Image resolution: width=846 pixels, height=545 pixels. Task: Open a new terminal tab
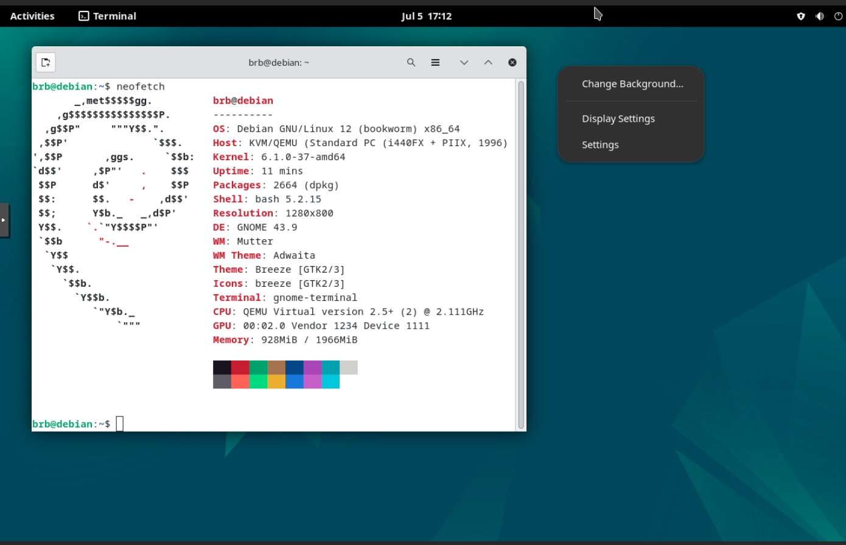tap(46, 62)
